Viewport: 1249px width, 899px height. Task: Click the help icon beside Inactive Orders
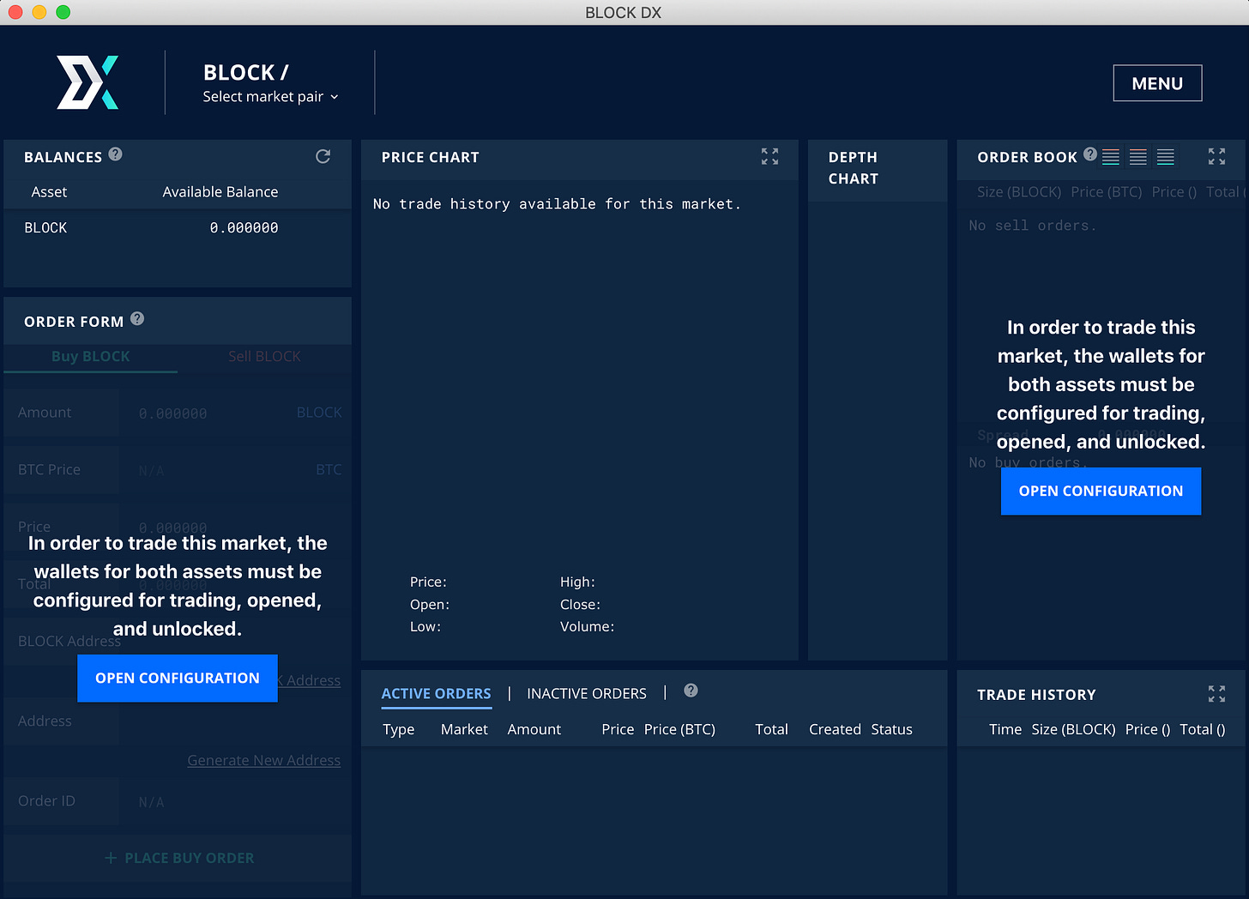[691, 691]
